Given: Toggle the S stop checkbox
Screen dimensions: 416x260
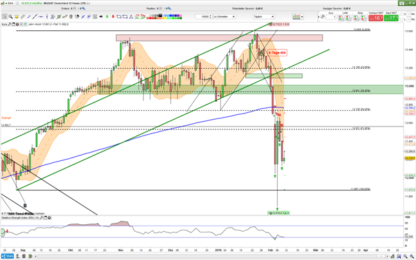Looking at the screenshot, I should pyautogui.click(x=402, y=14).
